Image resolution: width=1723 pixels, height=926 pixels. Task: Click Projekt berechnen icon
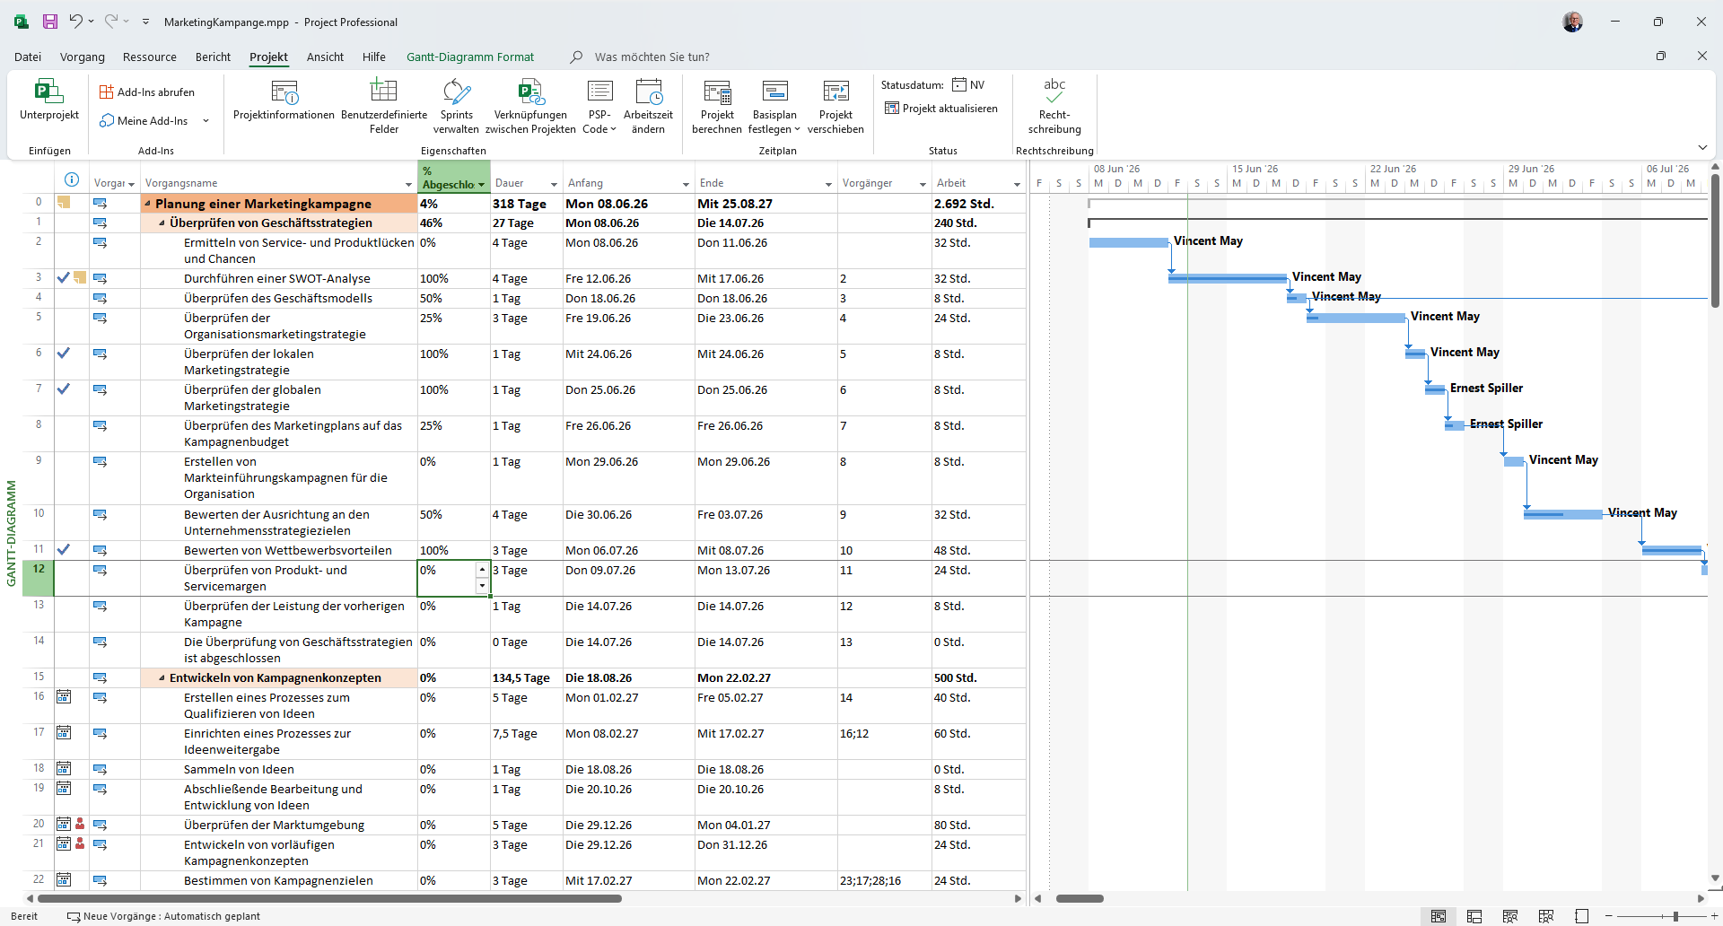(717, 92)
